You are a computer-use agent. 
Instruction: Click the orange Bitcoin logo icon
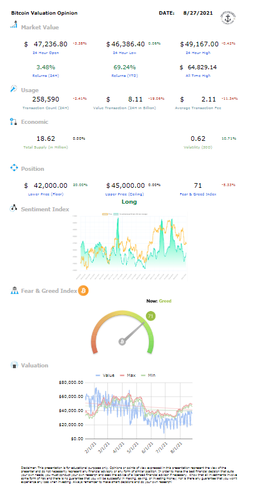[x=83, y=291]
